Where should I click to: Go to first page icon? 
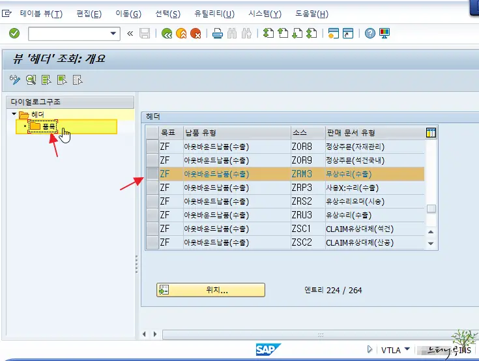[x=269, y=33]
